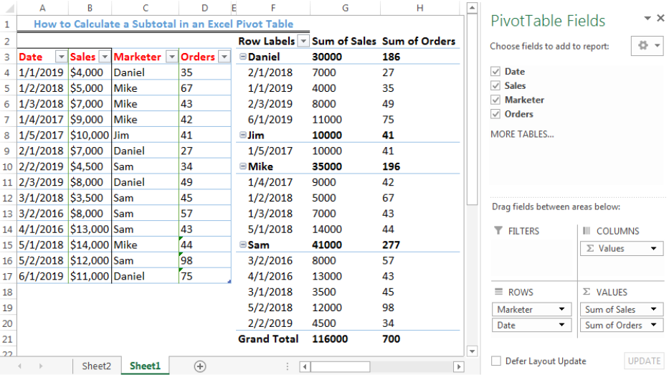669x375 pixels.
Task: Uncheck the Sales field checkbox
Action: [495, 85]
